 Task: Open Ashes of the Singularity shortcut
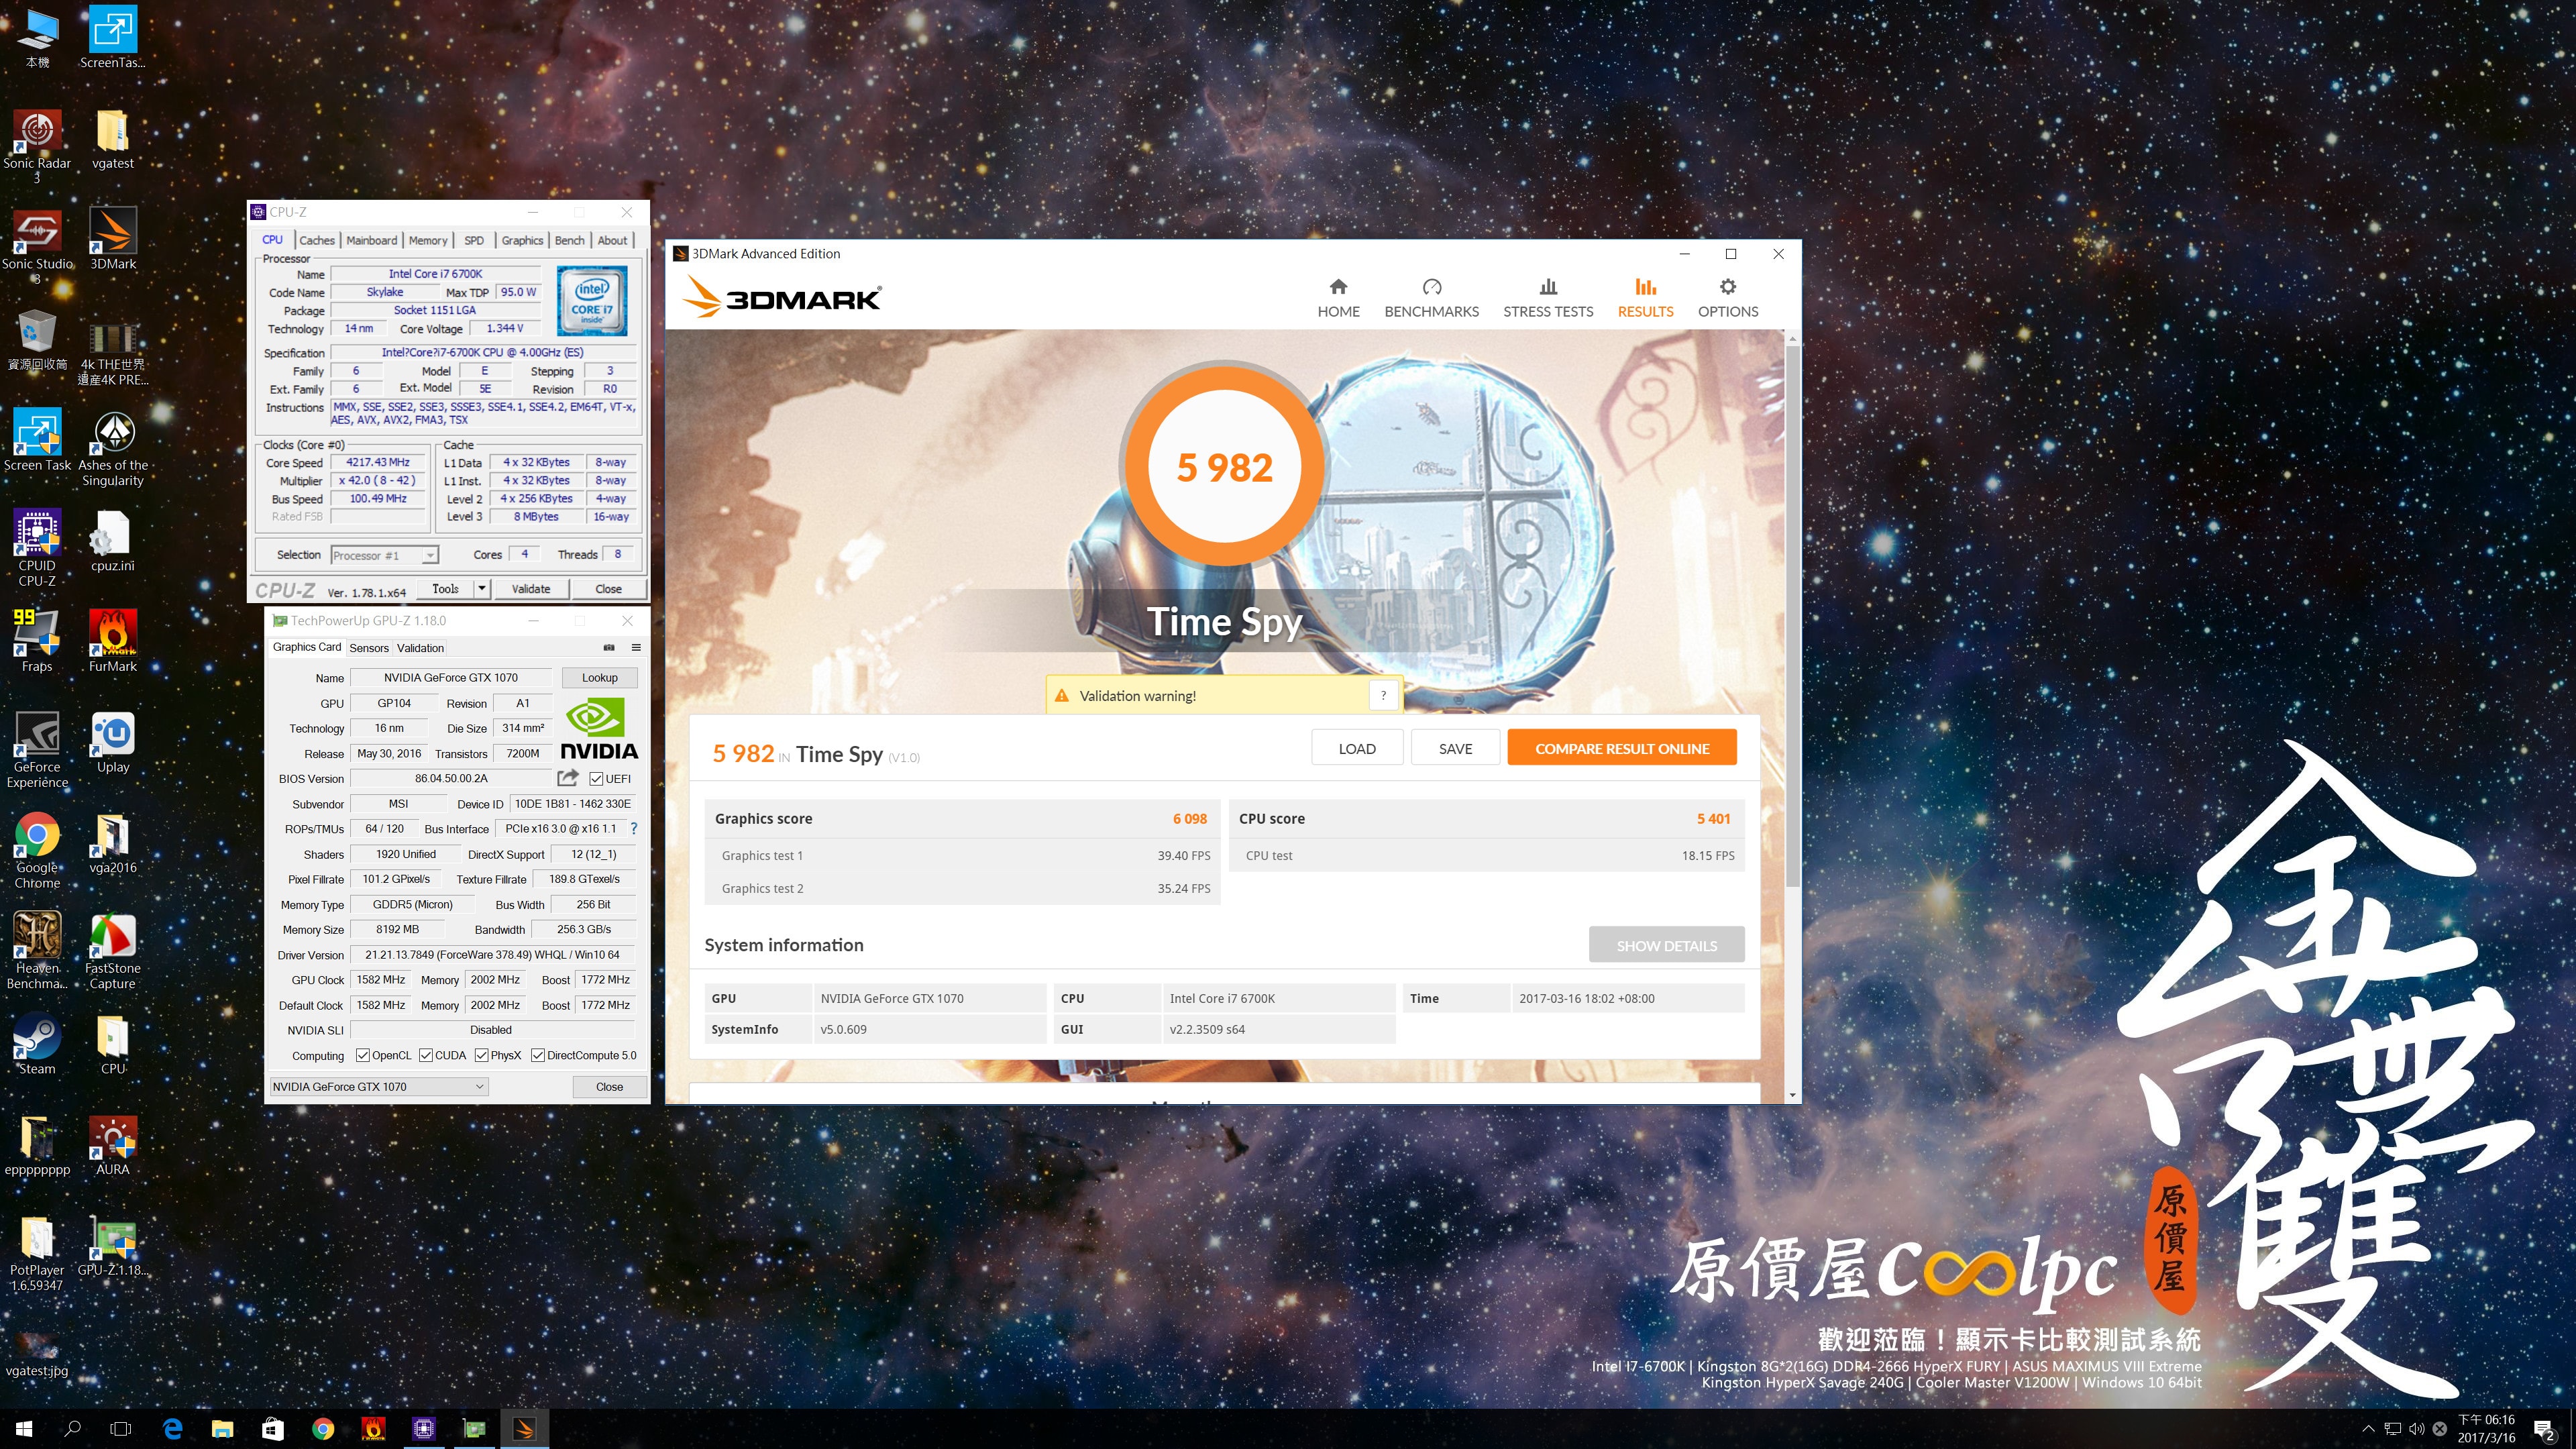[x=113, y=449]
